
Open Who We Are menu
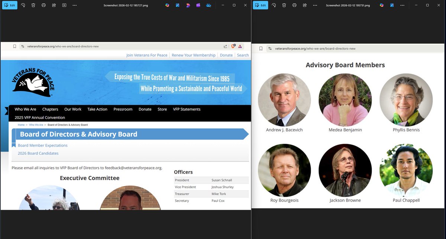[25, 109]
